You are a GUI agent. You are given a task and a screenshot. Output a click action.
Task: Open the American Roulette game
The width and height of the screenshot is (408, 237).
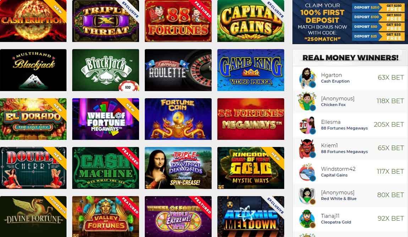coord(178,70)
